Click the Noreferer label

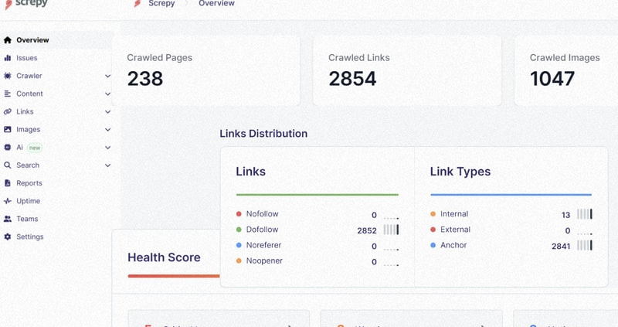click(263, 245)
